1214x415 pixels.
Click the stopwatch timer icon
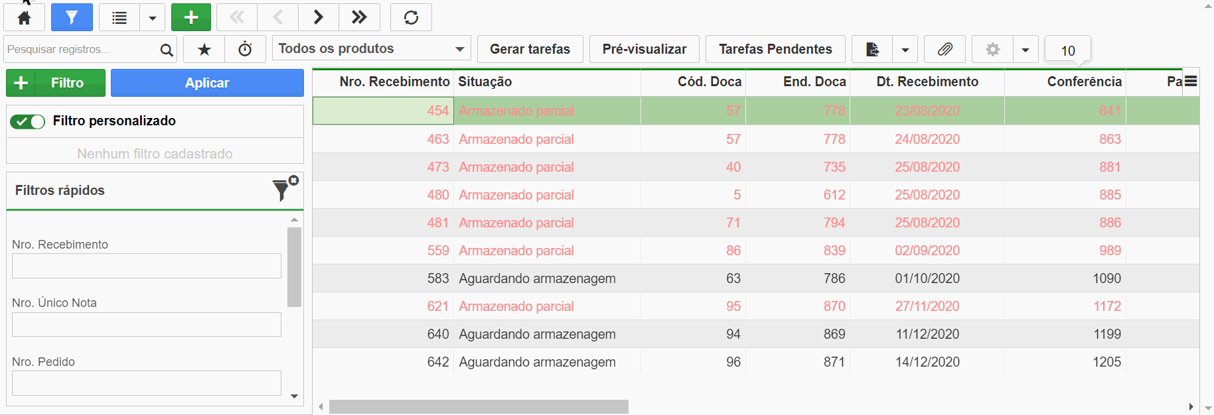[x=245, y=49]
